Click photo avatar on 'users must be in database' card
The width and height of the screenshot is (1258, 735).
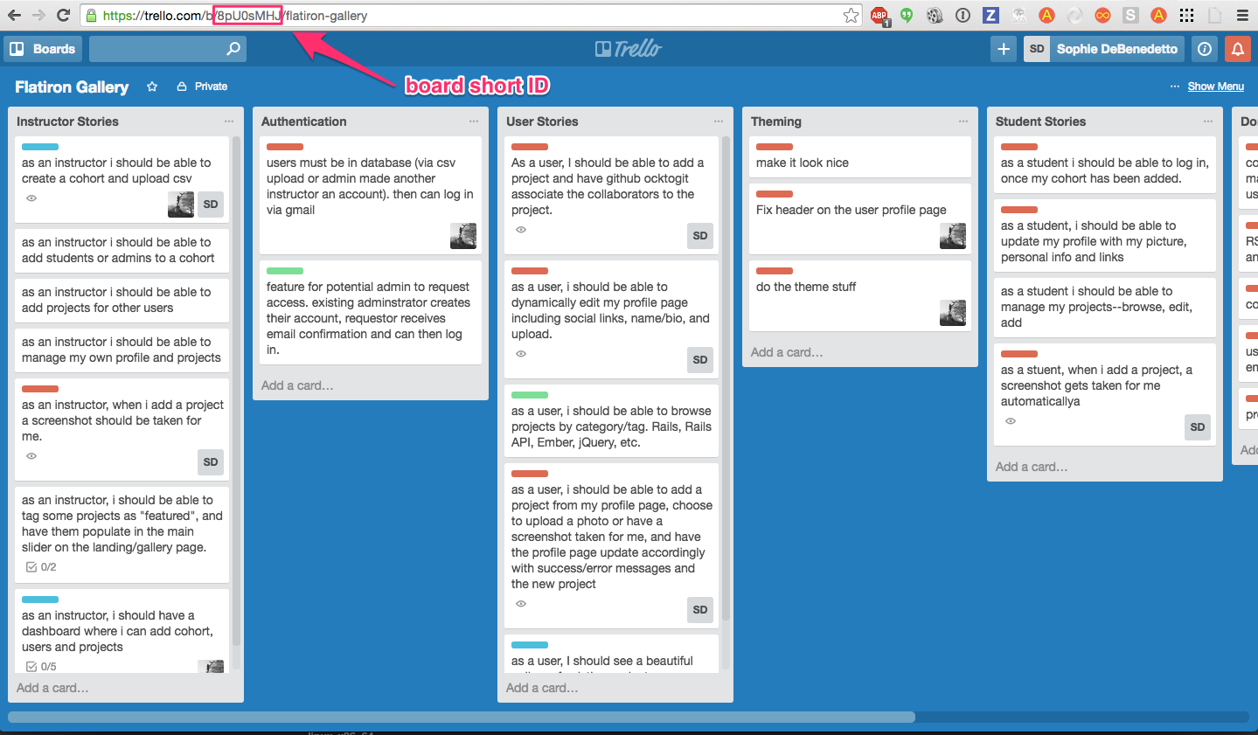tap(463, 236)
